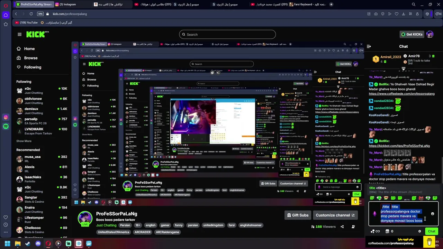
Task: Open the snapshot camera icon in toolbar
Action: click(376, 14)
